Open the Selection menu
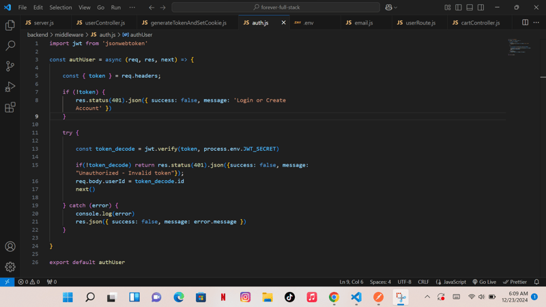This screenshot has width=546, height=307. [60, 8]
